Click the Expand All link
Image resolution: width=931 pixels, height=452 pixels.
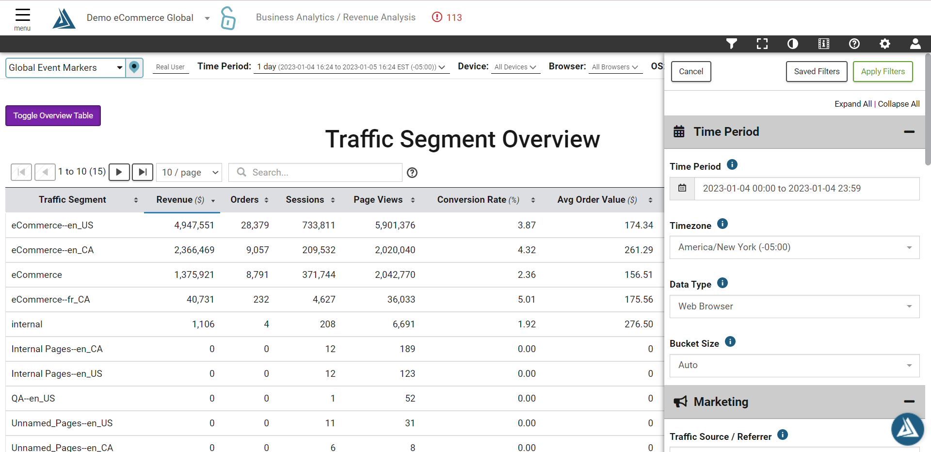[853, 104]
